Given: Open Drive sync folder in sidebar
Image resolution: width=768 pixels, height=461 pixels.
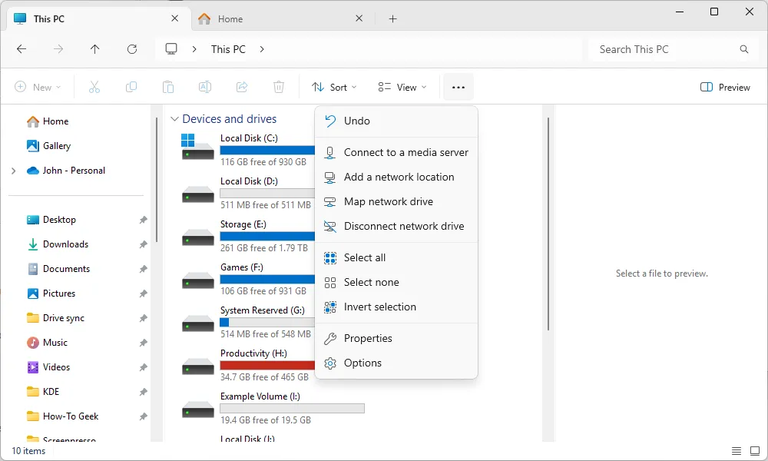Looking at the screenshot, I should [x=55, y=318].
